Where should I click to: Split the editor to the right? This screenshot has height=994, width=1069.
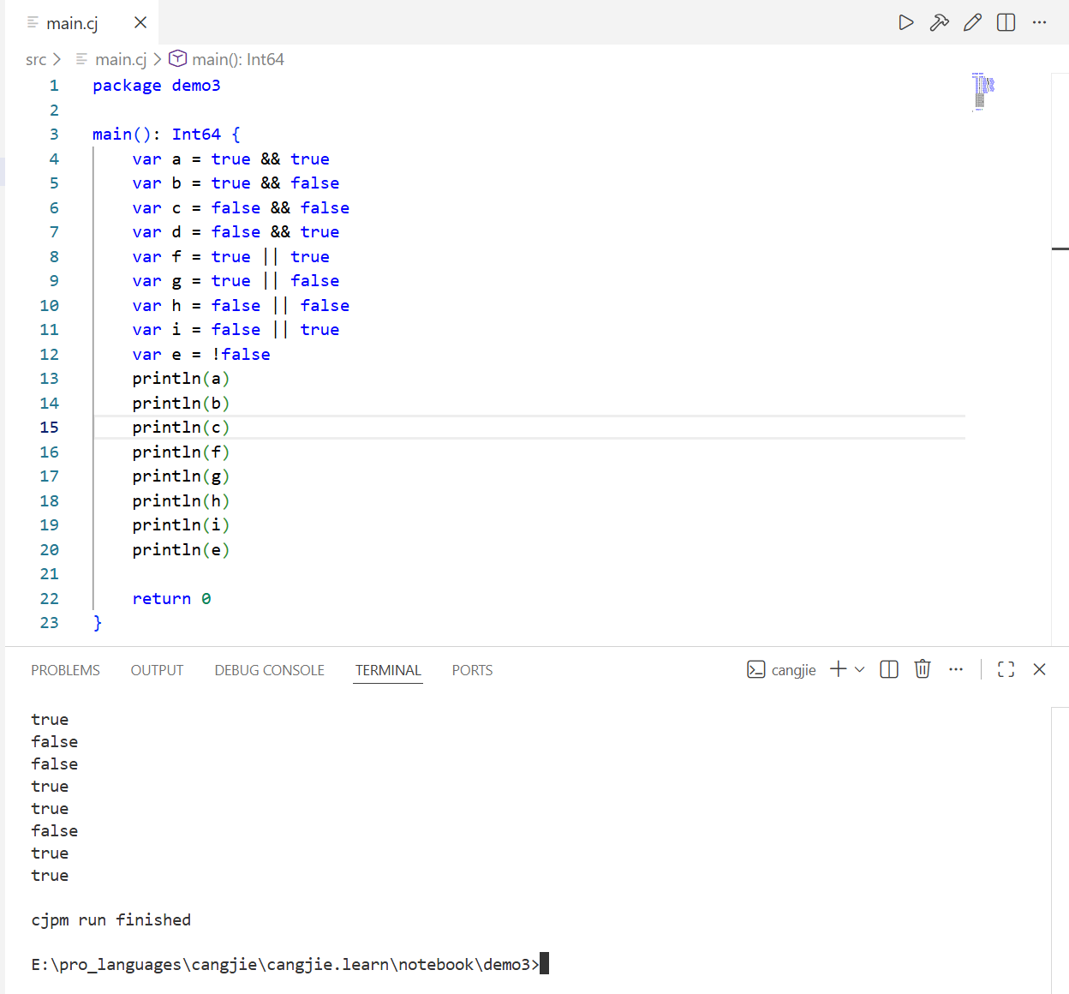[1006, 22]
